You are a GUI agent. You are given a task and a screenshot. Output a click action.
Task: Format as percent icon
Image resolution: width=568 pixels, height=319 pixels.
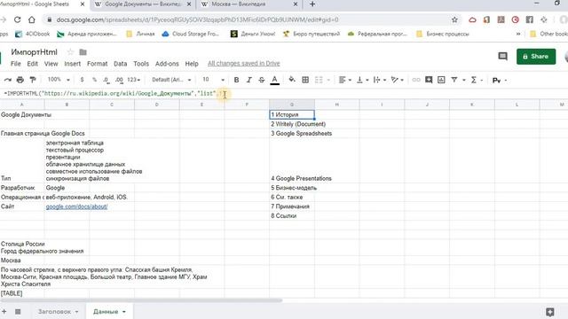pos(94,80)
